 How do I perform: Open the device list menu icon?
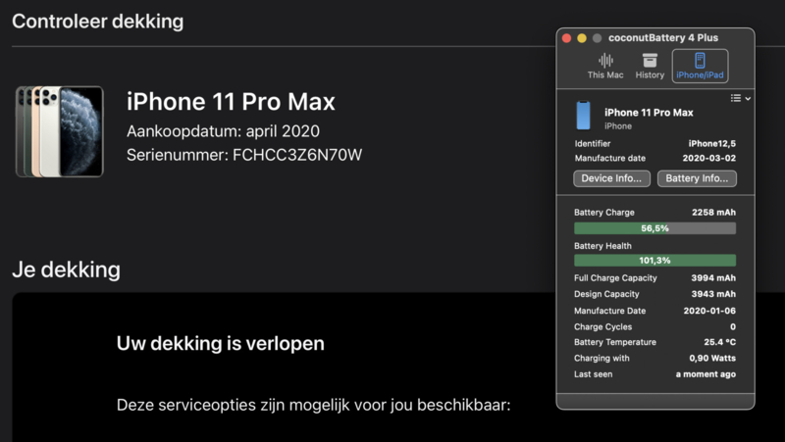coord(735,98)
